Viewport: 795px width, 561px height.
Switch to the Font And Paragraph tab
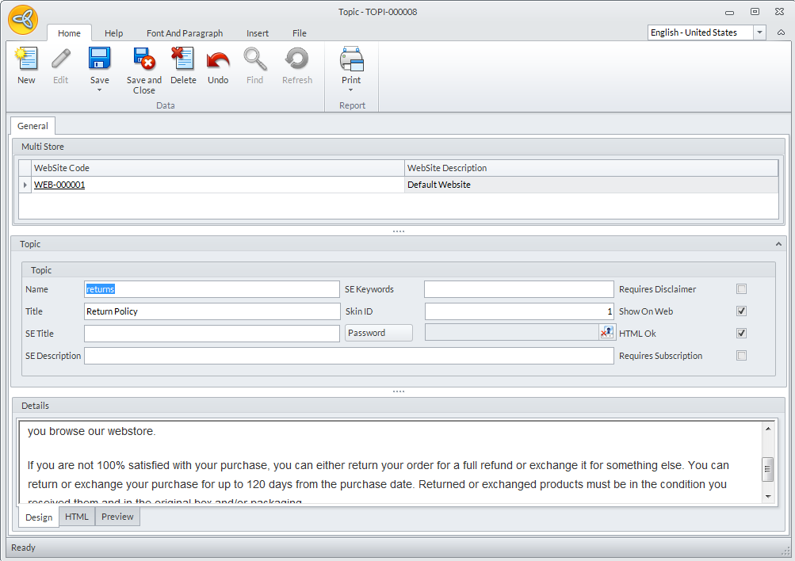click(x=185, y=33)
